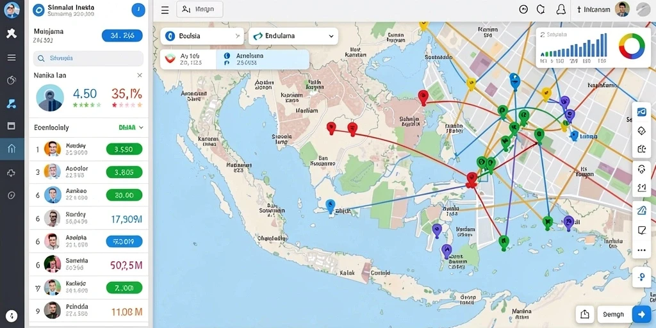Open the blue person icon in the sidebar

coord(12,104)
